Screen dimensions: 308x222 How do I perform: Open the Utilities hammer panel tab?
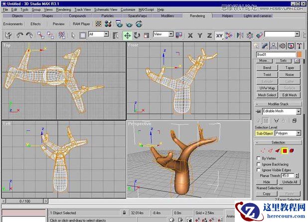300,46
